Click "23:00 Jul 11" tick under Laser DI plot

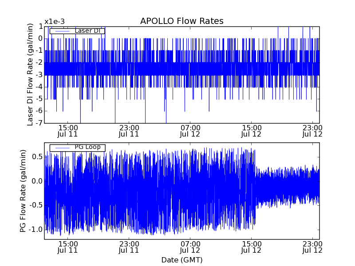pos(129,131)
